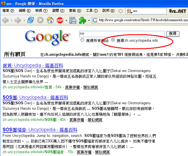
Task: Click the Forward navigation arrow
Action: (x=18, y=20)
